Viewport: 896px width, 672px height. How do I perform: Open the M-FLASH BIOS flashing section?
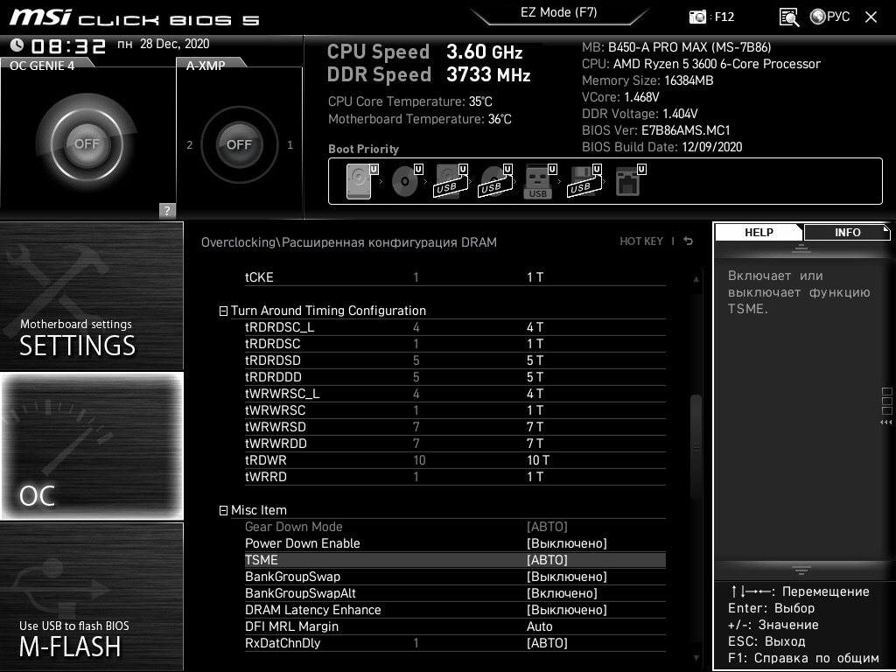[91, 597]
